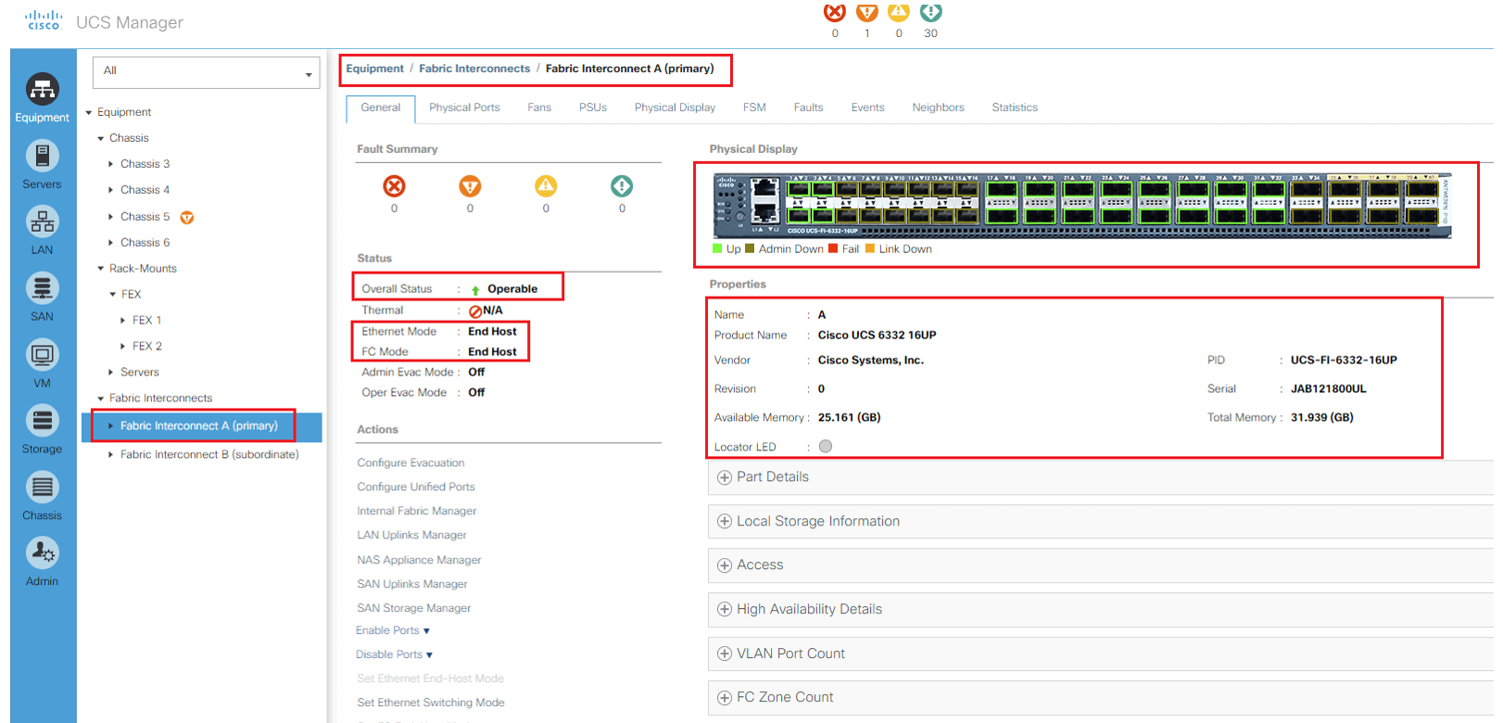Expand the High Availability Details section

[x=725, y=610]
